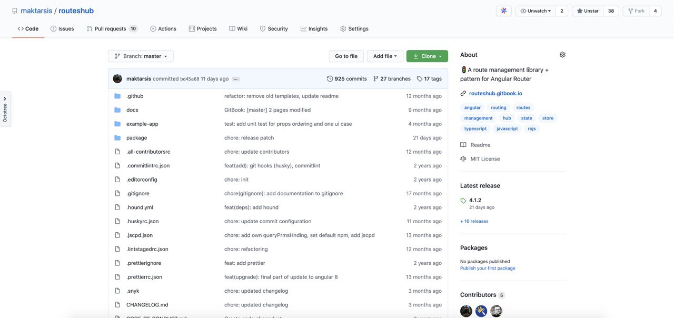
Task: Select the typescript topic tag
Action: point(475,128)
